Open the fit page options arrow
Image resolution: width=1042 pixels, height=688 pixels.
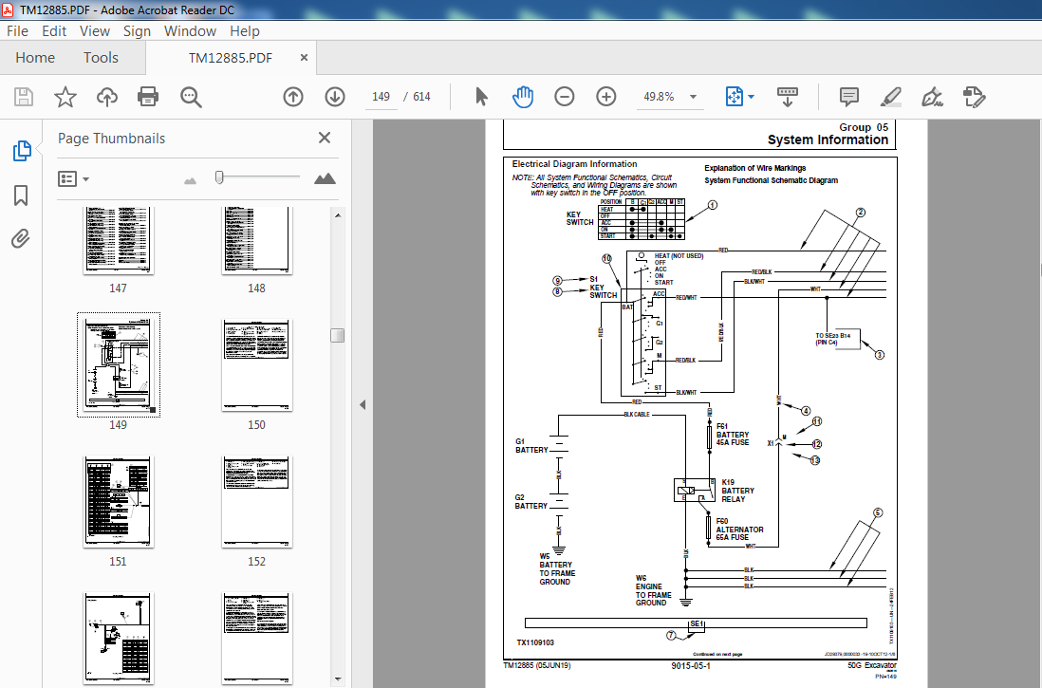[752, 97]
